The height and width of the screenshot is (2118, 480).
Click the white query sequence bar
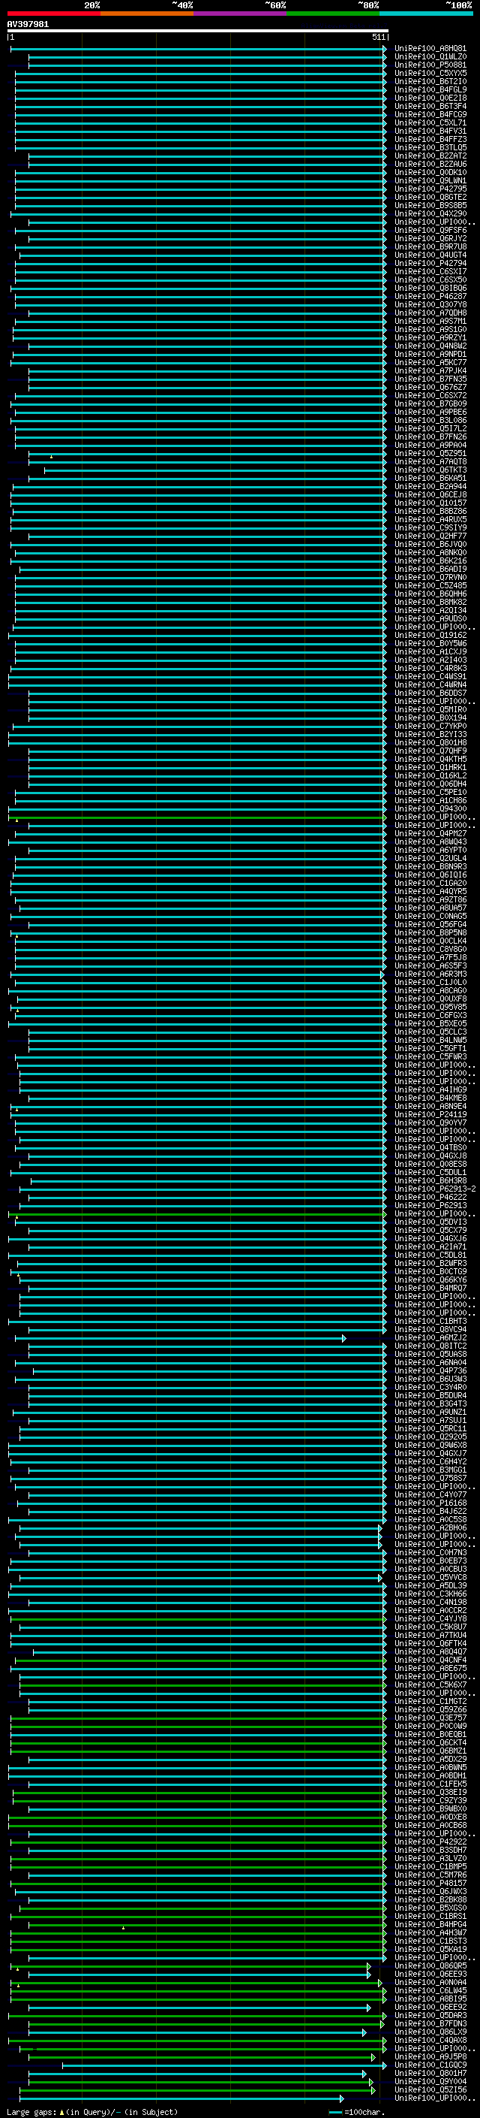198,32
